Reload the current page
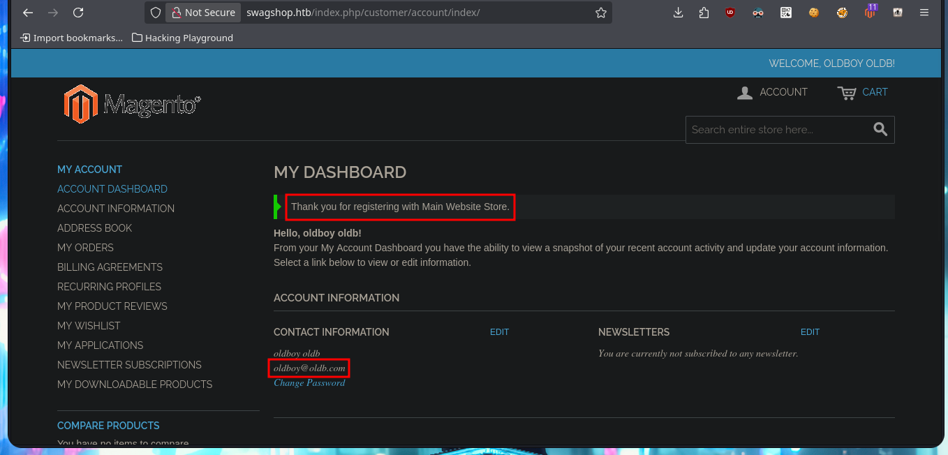Image resolution: width=948 pixels, height=455 pixels. (x=78, y=13)
